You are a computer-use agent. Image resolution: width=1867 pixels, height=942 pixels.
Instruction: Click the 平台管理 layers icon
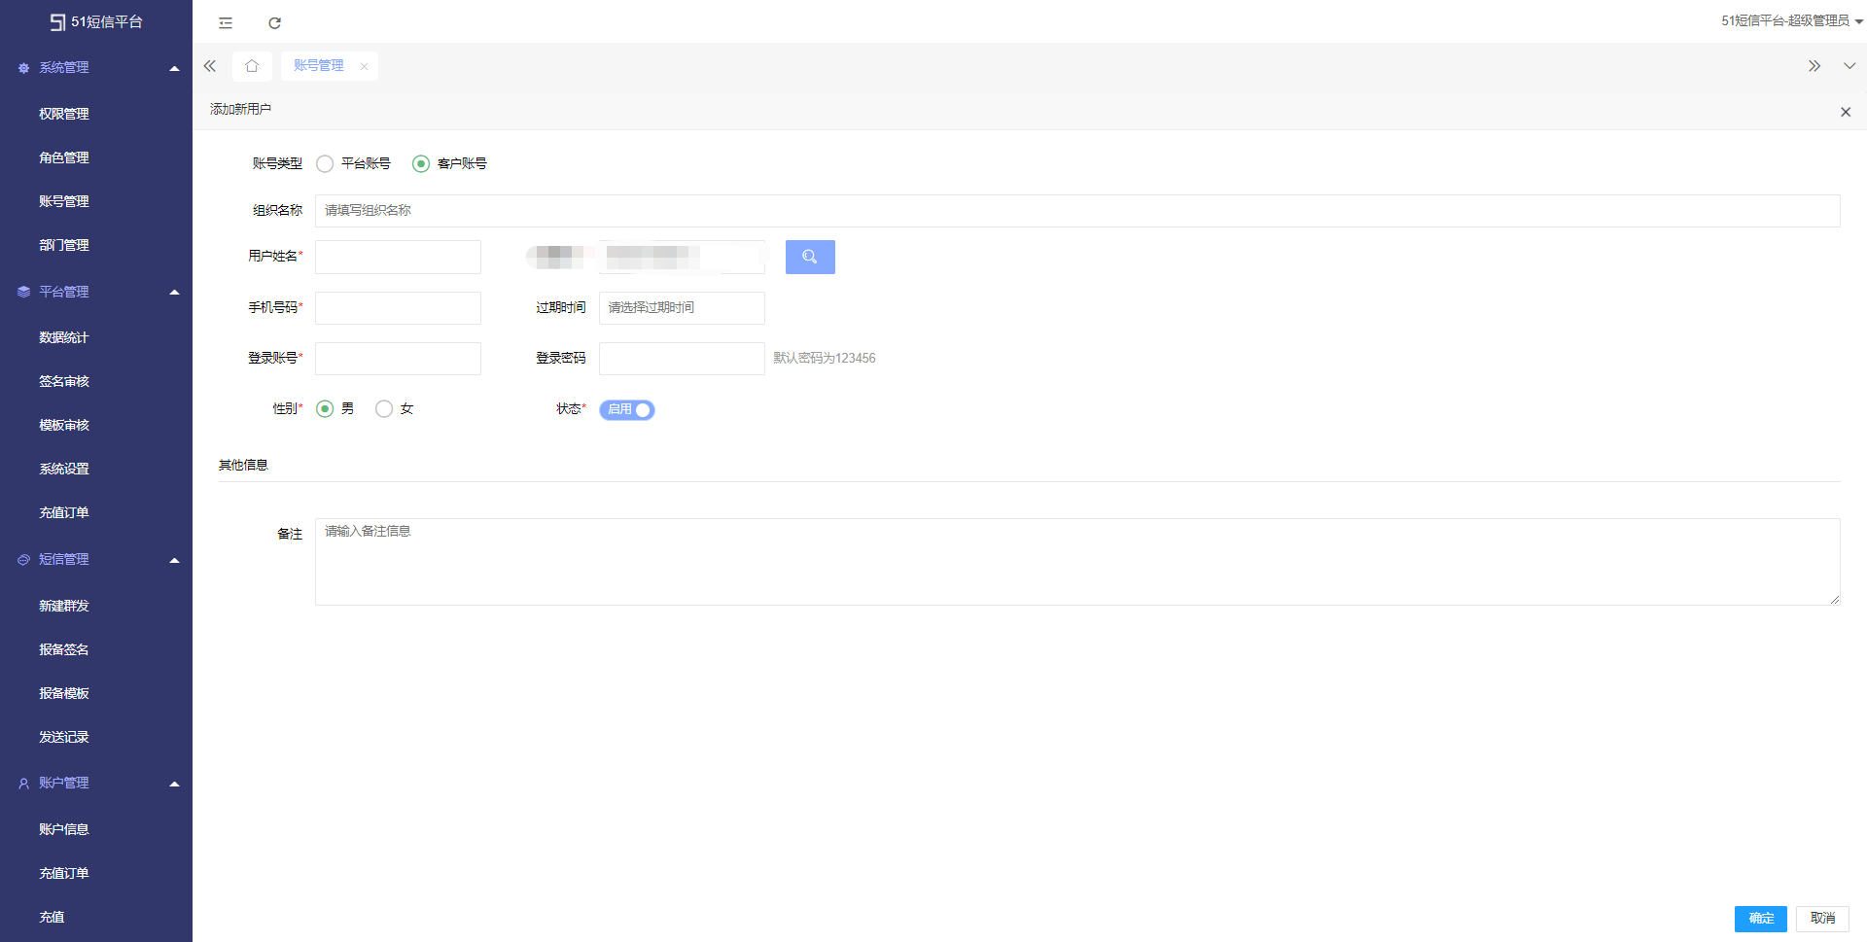pyautogui.click(x=23, y=292)
